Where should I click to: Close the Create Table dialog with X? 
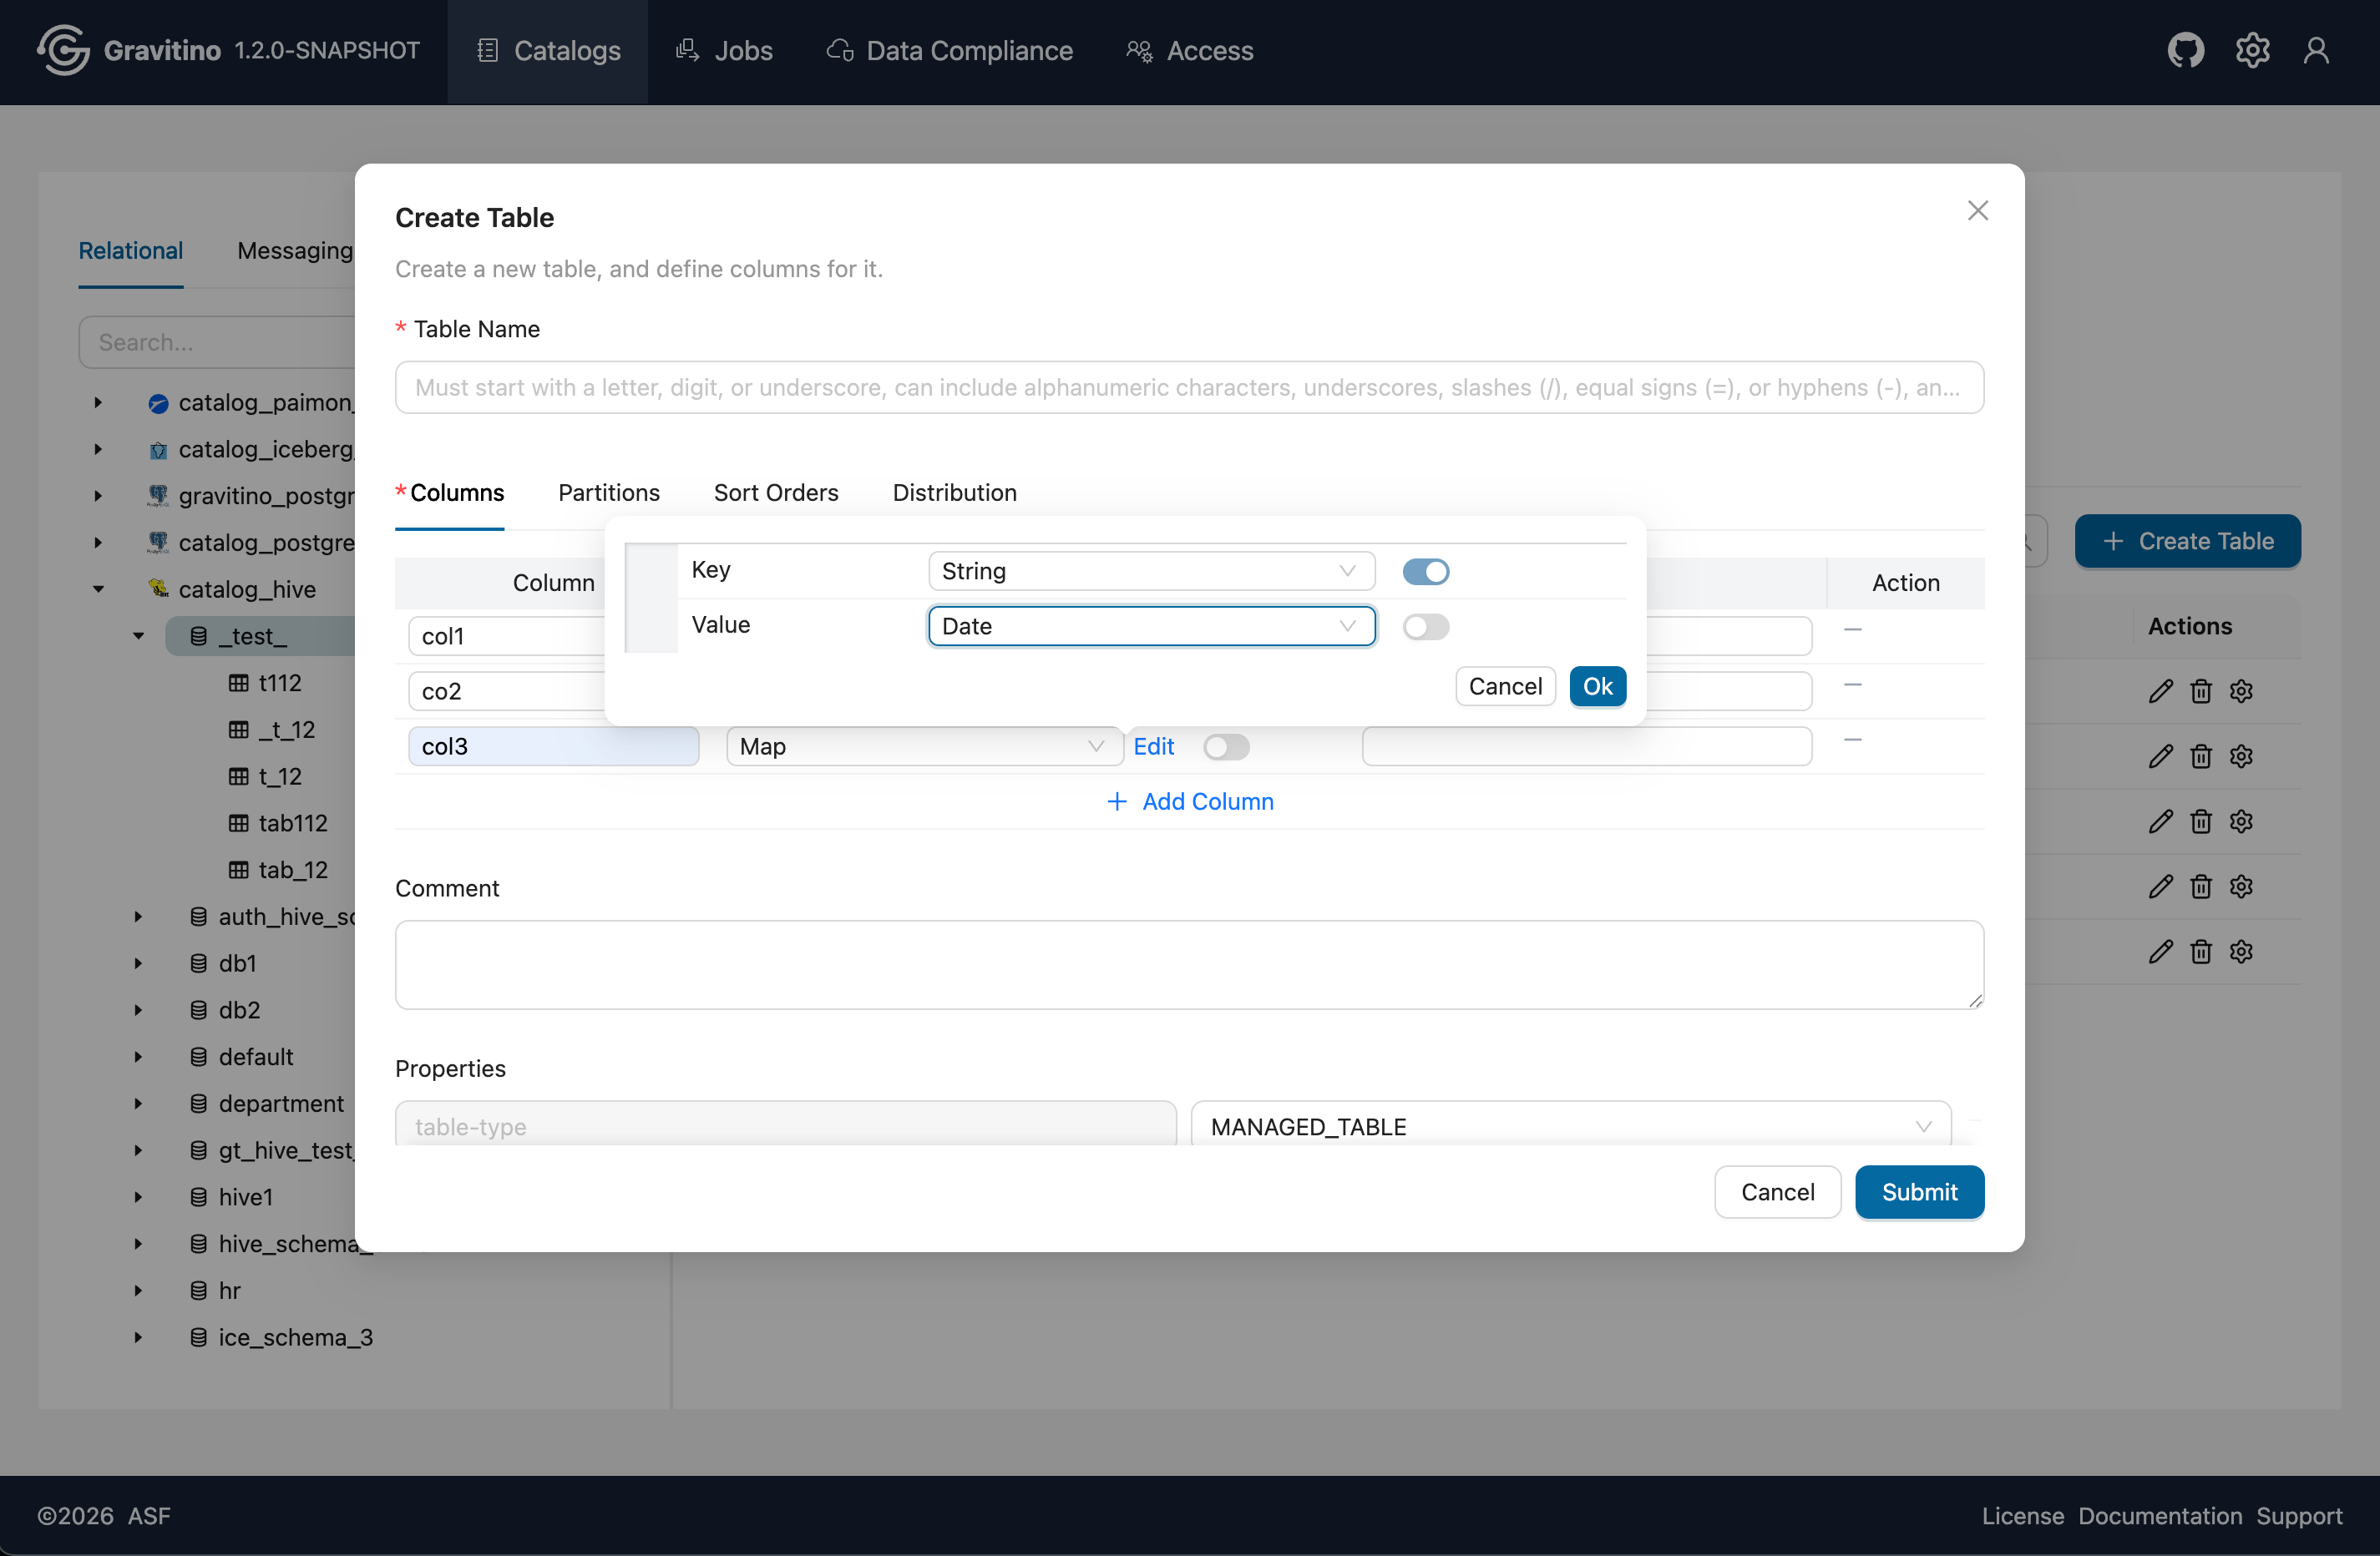(x=1977, y=211)
